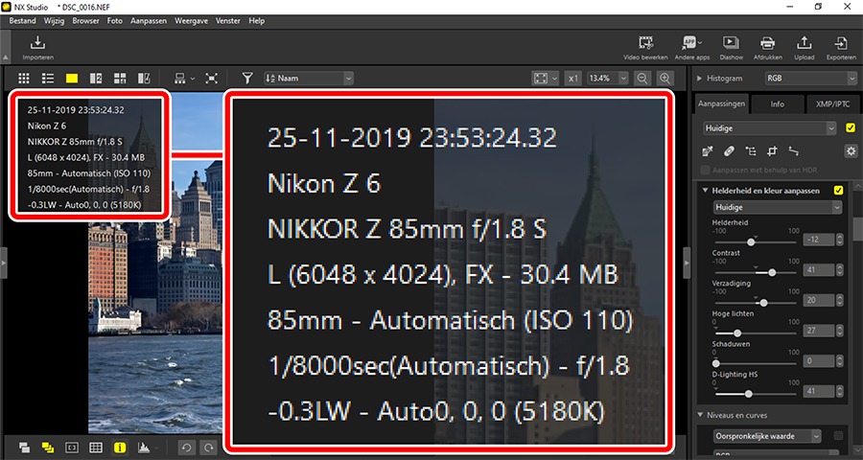Viewport: 863px width, 460px height.
Task: Click the x1 100% zoom button
Action: coord(573,79)
